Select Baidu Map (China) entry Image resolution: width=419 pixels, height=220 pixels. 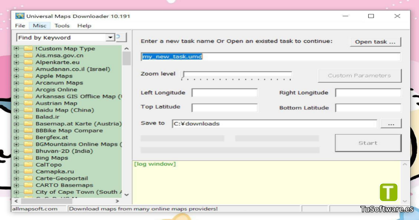click(x=65, y=110)
